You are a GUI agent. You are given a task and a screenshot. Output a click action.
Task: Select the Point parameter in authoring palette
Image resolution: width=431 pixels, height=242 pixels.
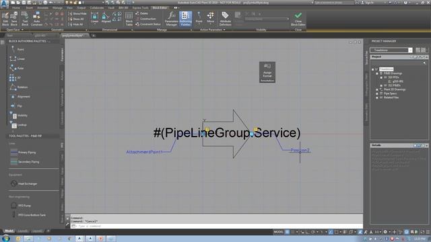(x=17, y=49)
